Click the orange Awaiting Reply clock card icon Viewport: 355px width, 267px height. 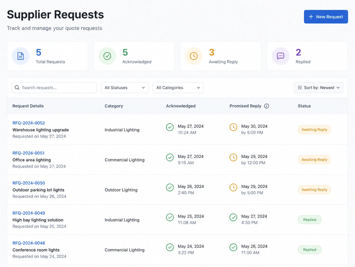tap(194, 56)
